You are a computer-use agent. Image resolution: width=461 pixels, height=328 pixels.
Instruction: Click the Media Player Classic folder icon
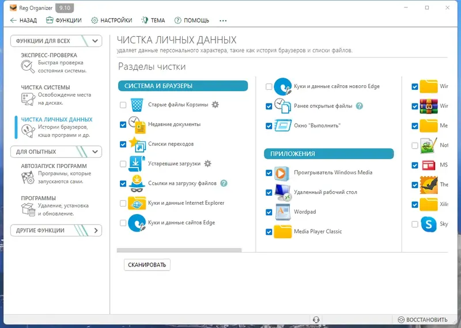[x=283, y=232]
